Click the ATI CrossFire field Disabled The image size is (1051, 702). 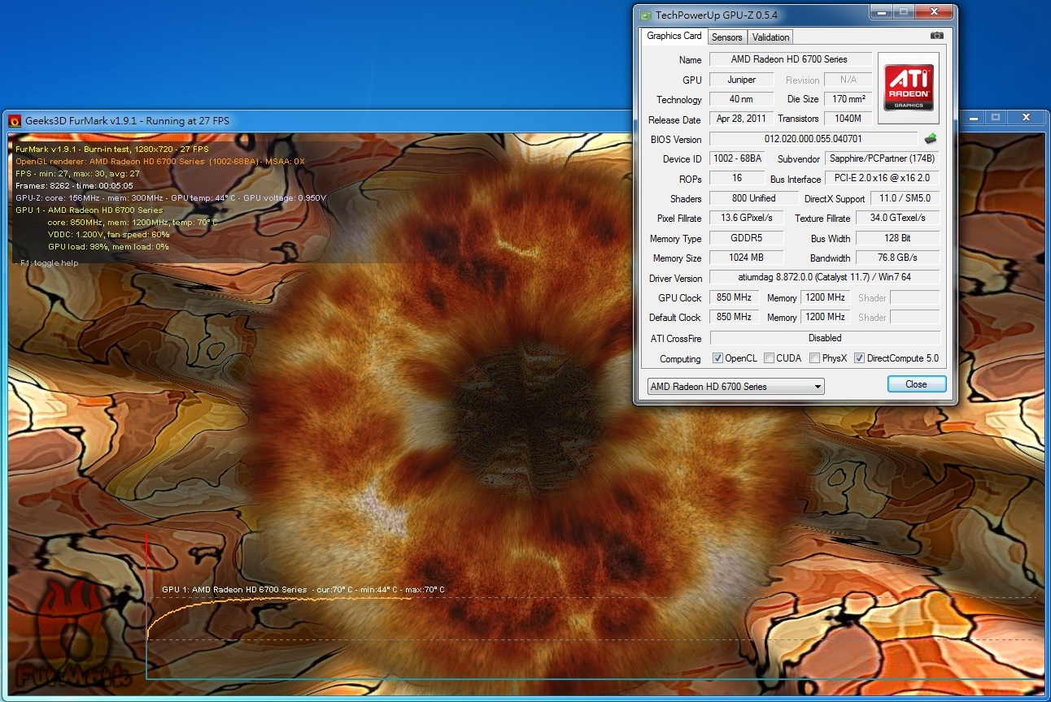click(825, 338)
